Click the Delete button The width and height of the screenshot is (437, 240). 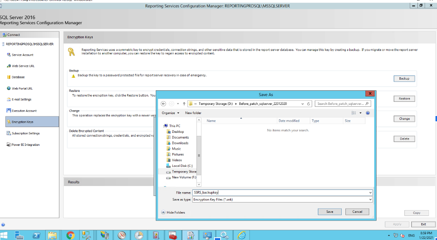pos(404,139)
